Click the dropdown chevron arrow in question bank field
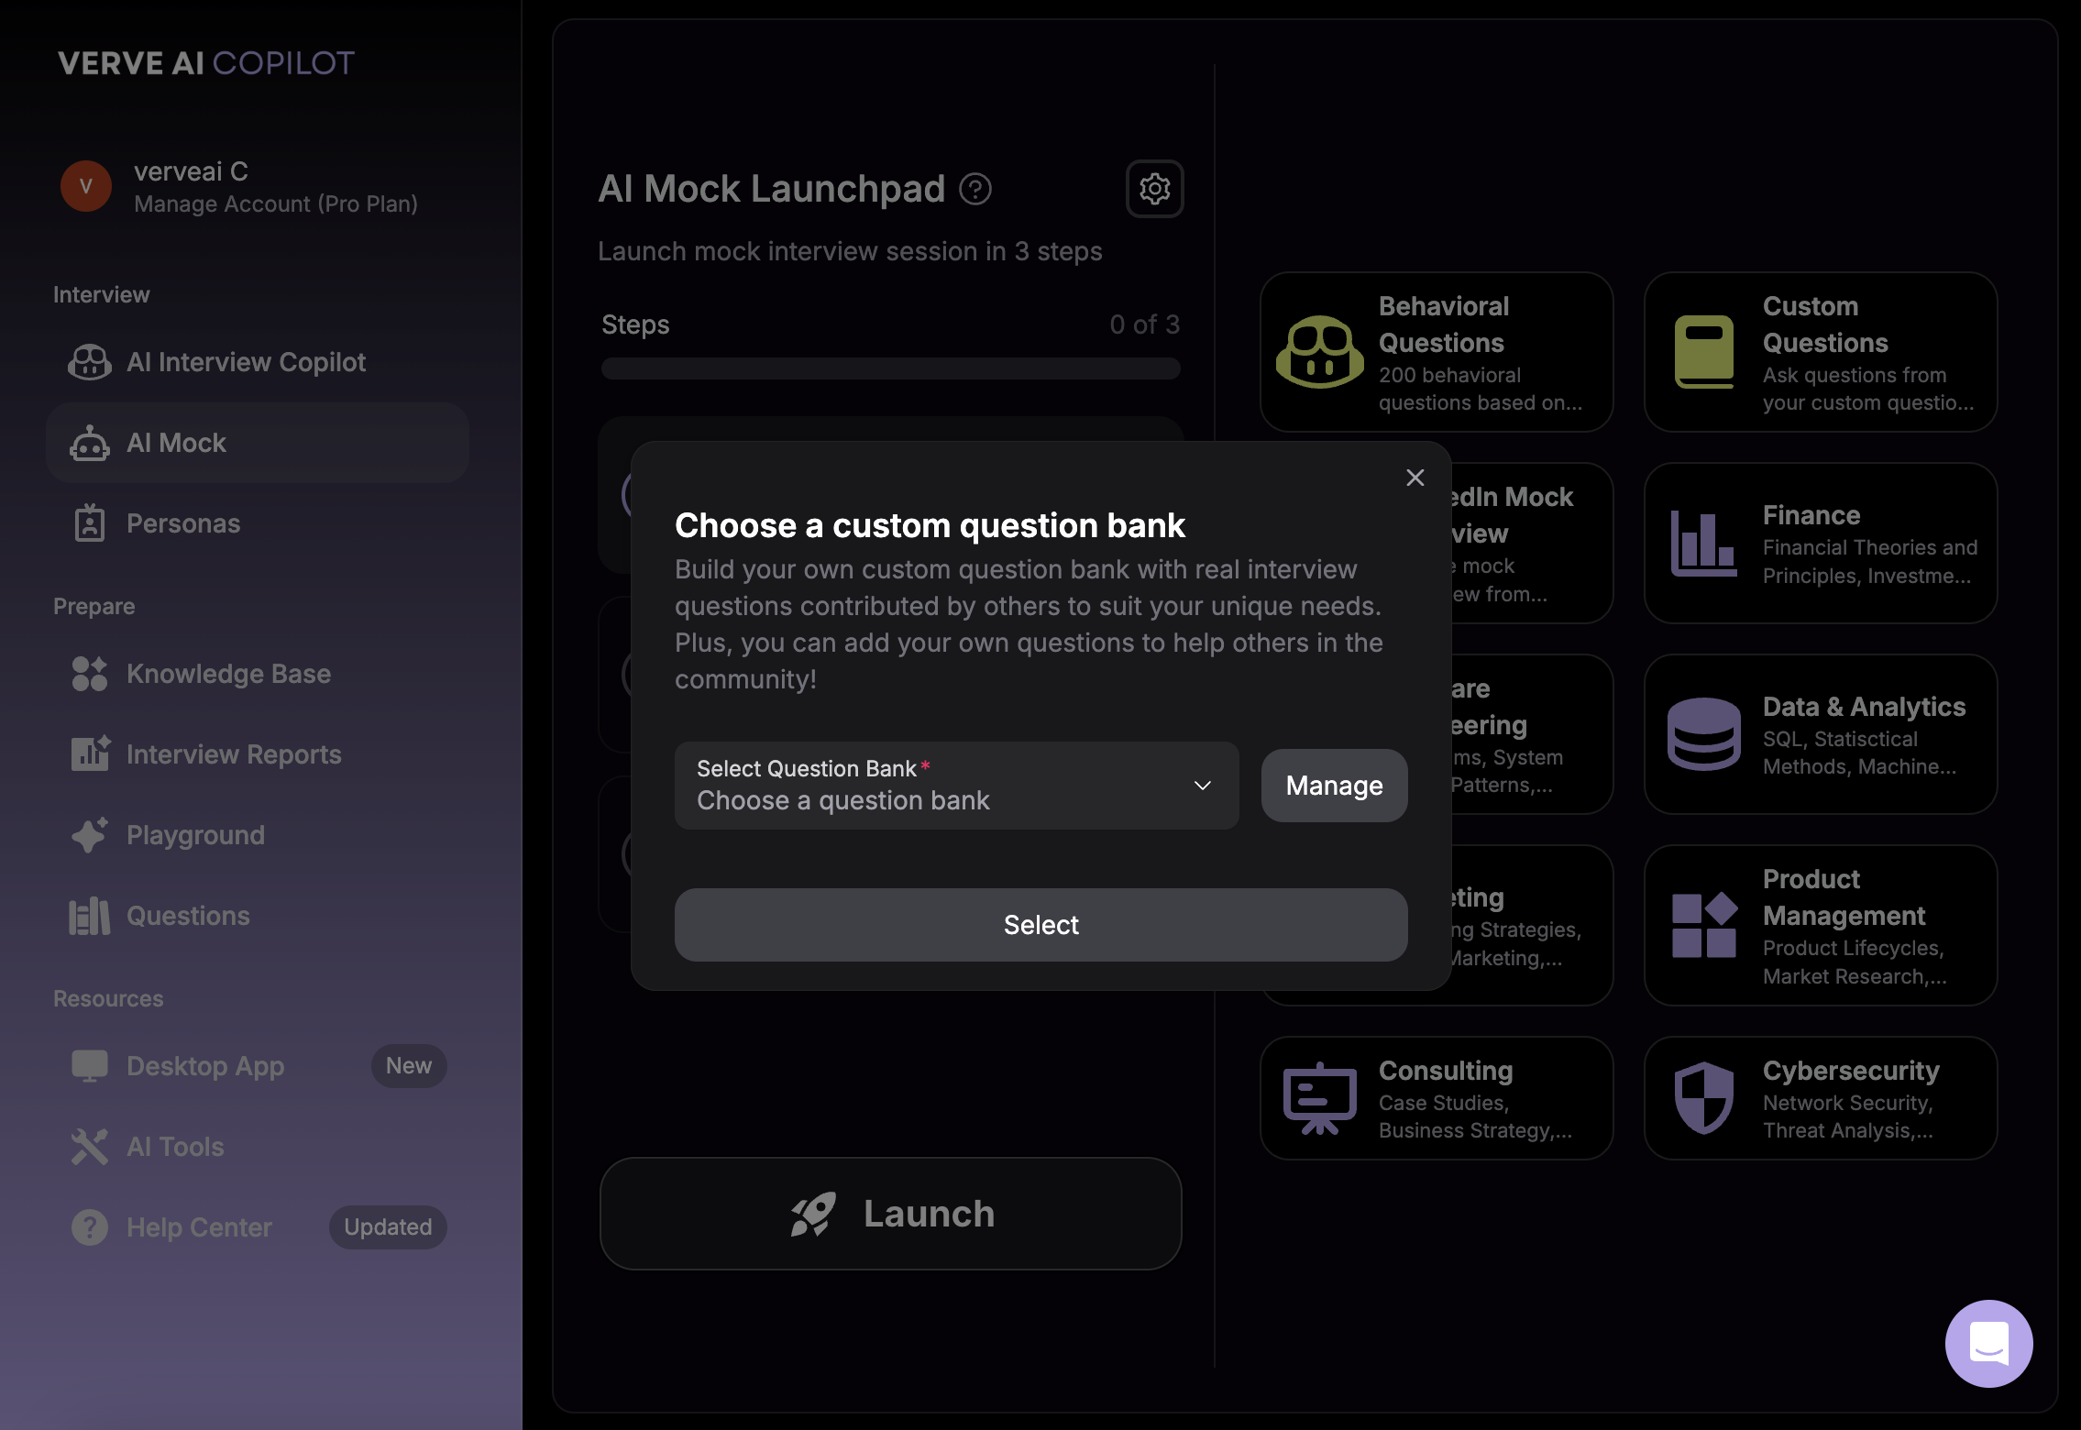 1202,786
